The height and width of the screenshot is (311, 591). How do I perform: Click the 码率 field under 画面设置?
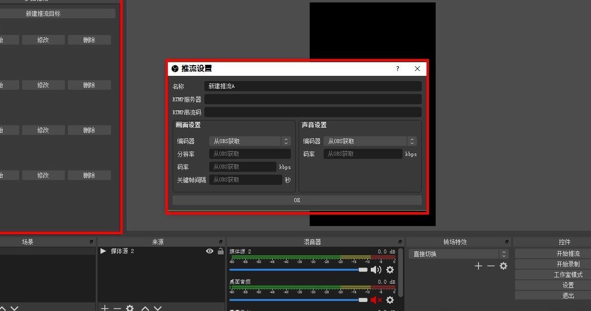click(242, 167)
